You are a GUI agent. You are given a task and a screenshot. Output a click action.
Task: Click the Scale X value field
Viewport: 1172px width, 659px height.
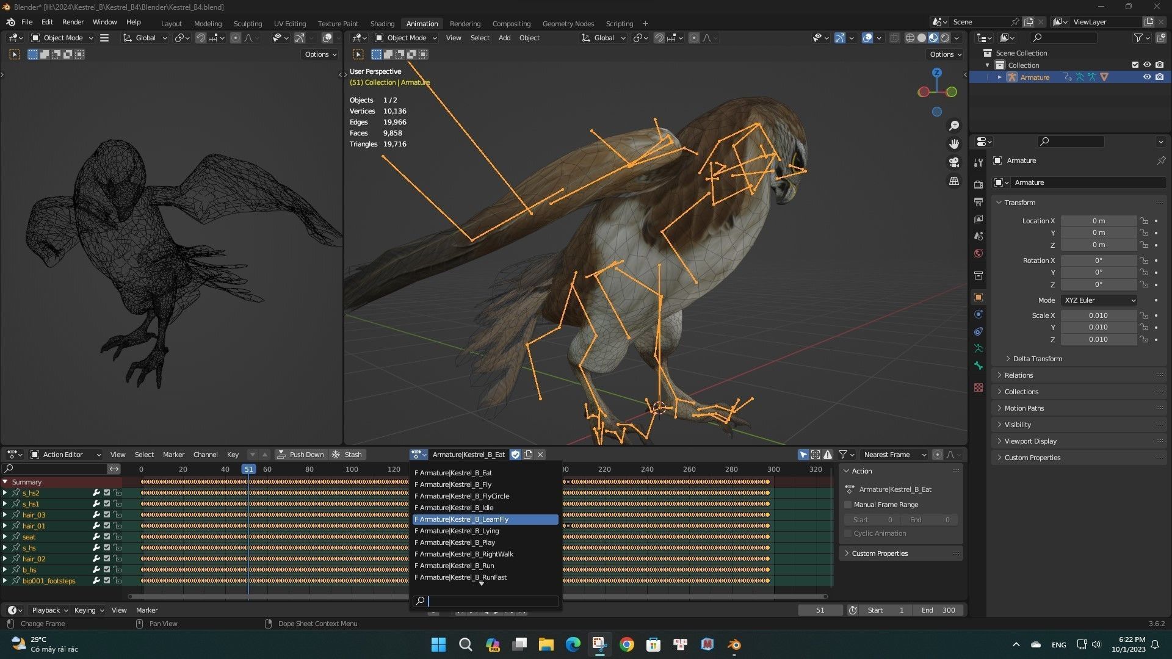[x=1098, y=315]
